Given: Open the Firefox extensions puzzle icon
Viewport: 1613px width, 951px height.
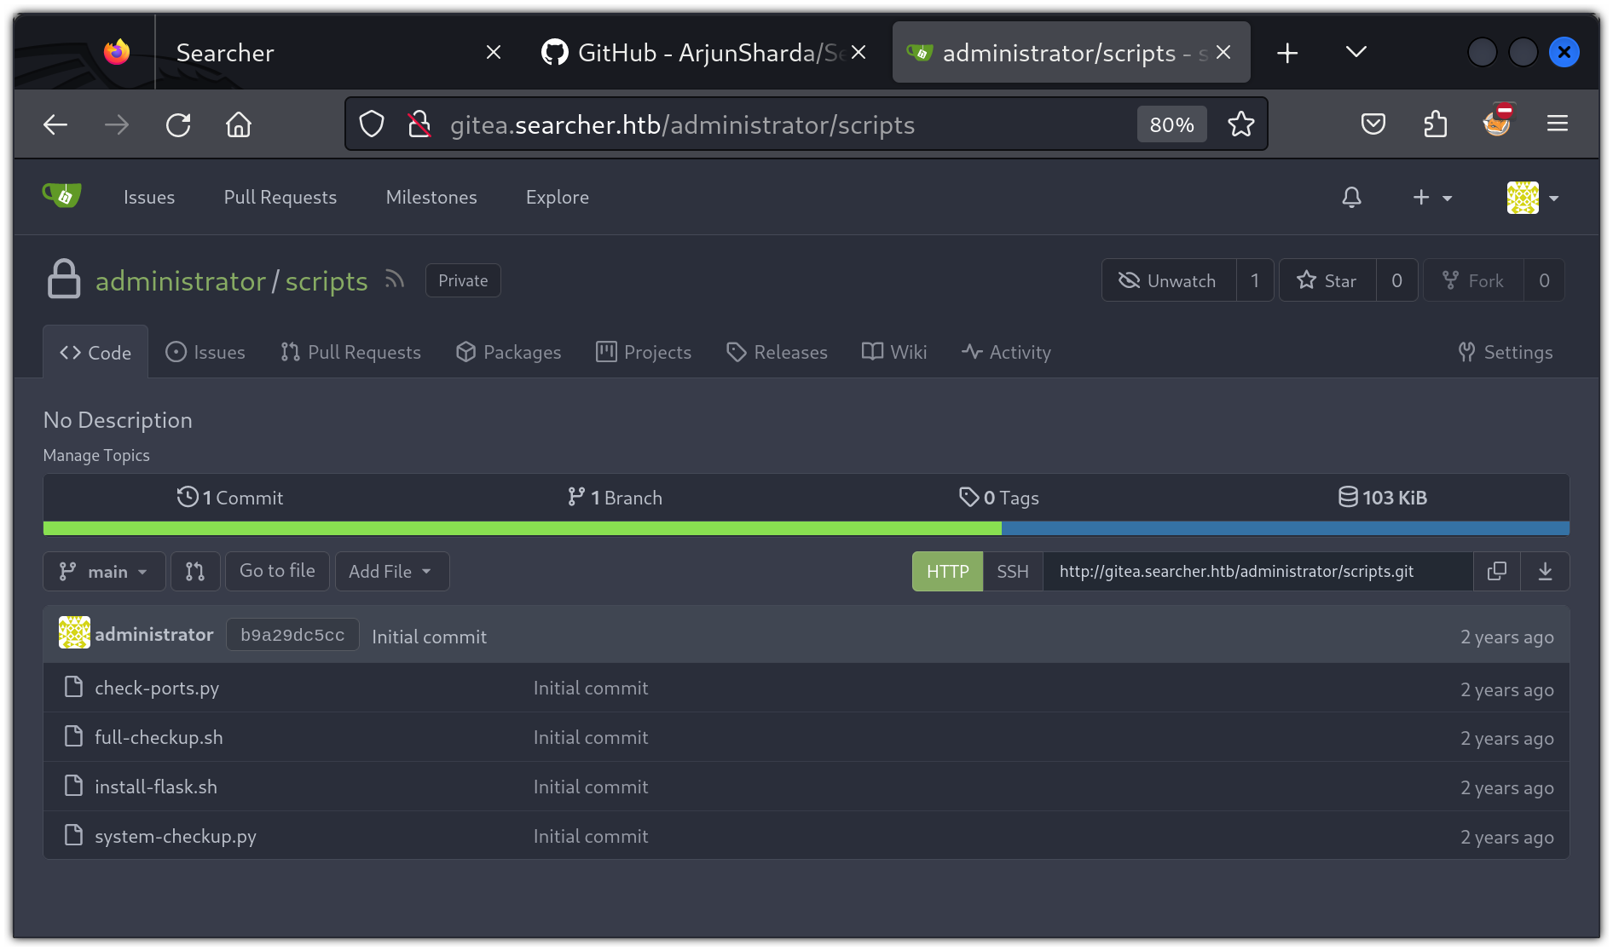Looking at the screenshot, I should click(1436, 124).
